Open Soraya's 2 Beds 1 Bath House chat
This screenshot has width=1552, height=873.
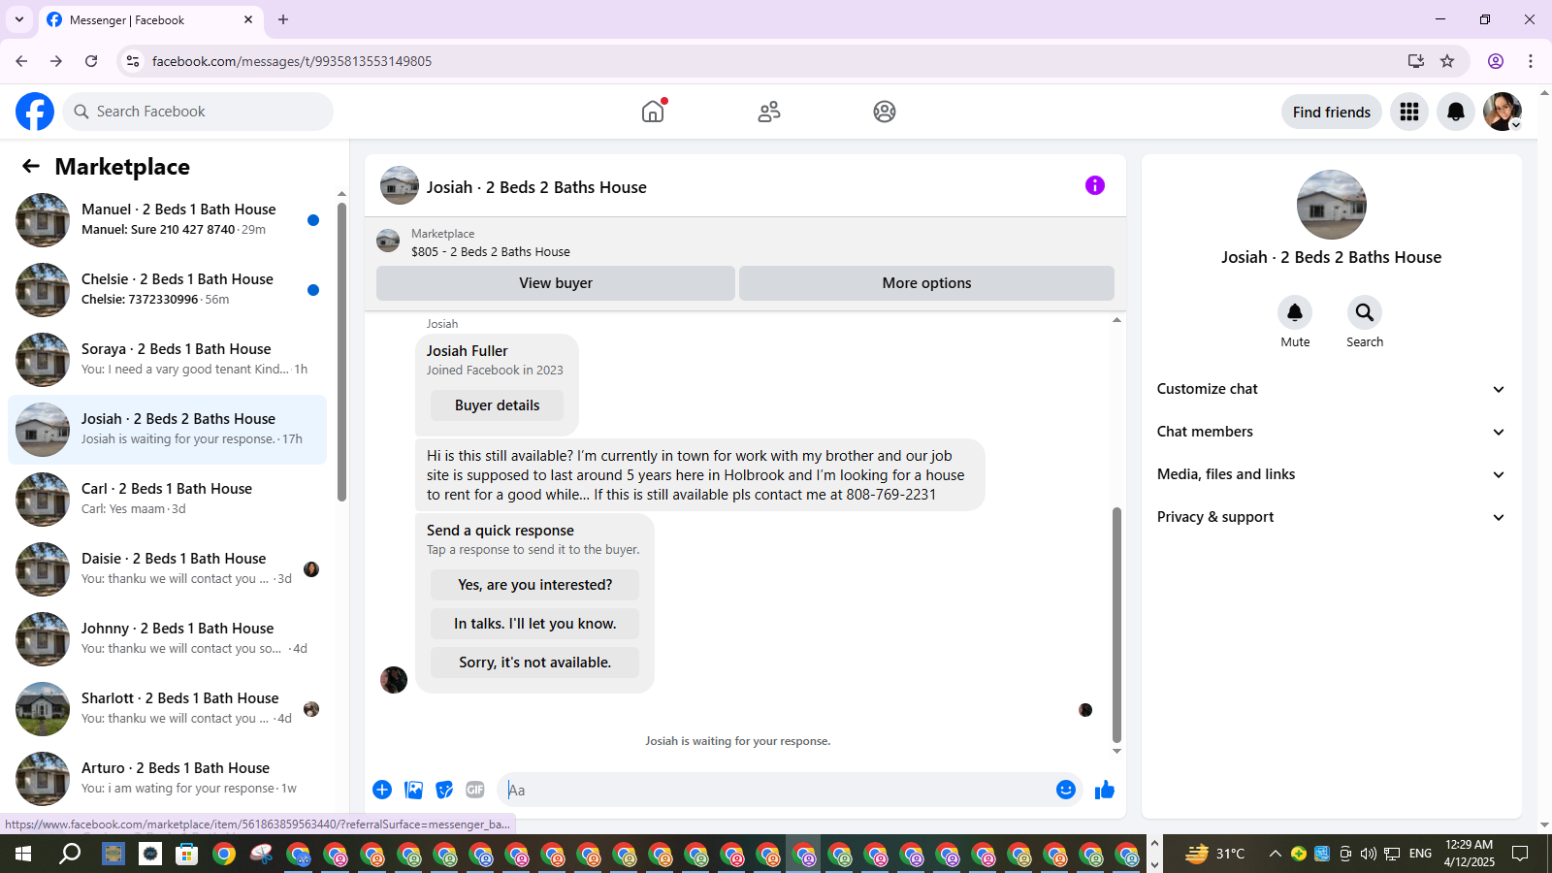point(168,360)
